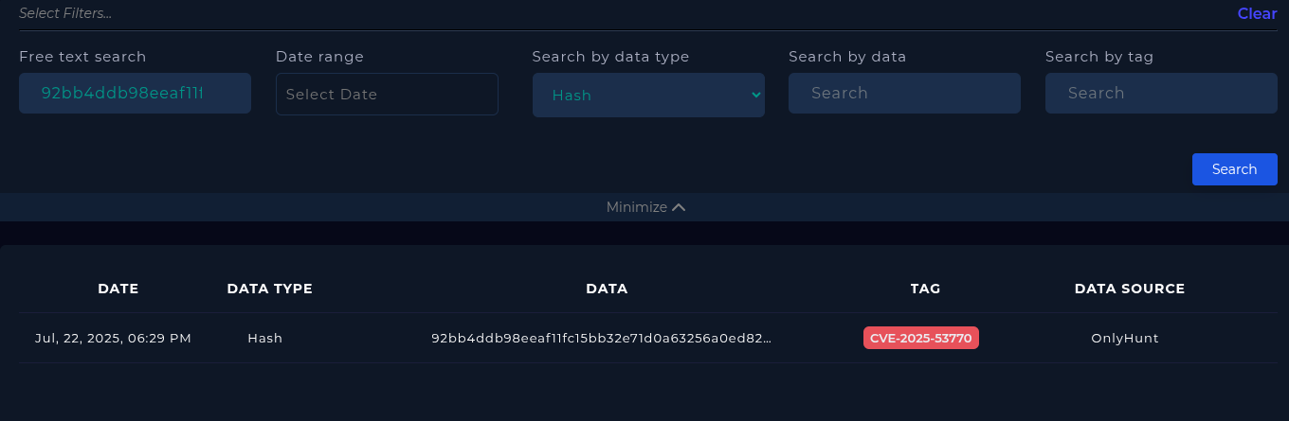Click the Clear filters link
This screenshot has width=1289, height=421.
(x=1257, y=13)
